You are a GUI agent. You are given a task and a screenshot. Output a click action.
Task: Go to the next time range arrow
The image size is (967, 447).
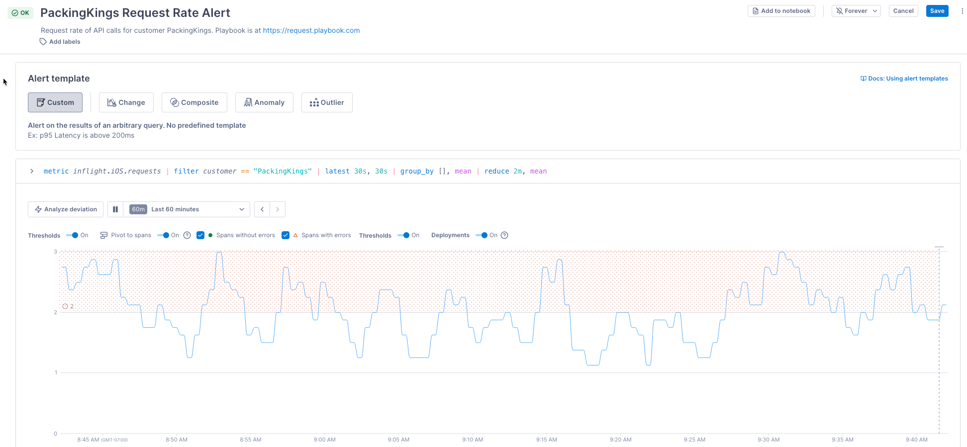pyautogui.click(x=278, y=209)
